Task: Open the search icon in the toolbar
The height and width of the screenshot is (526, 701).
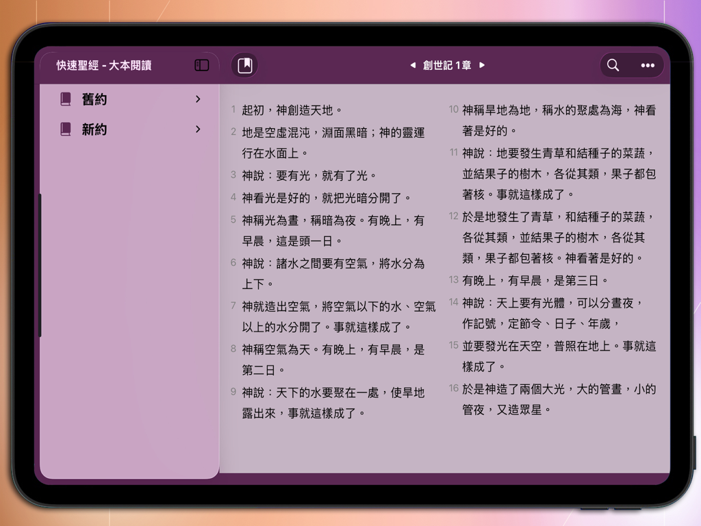Action: 613,65
